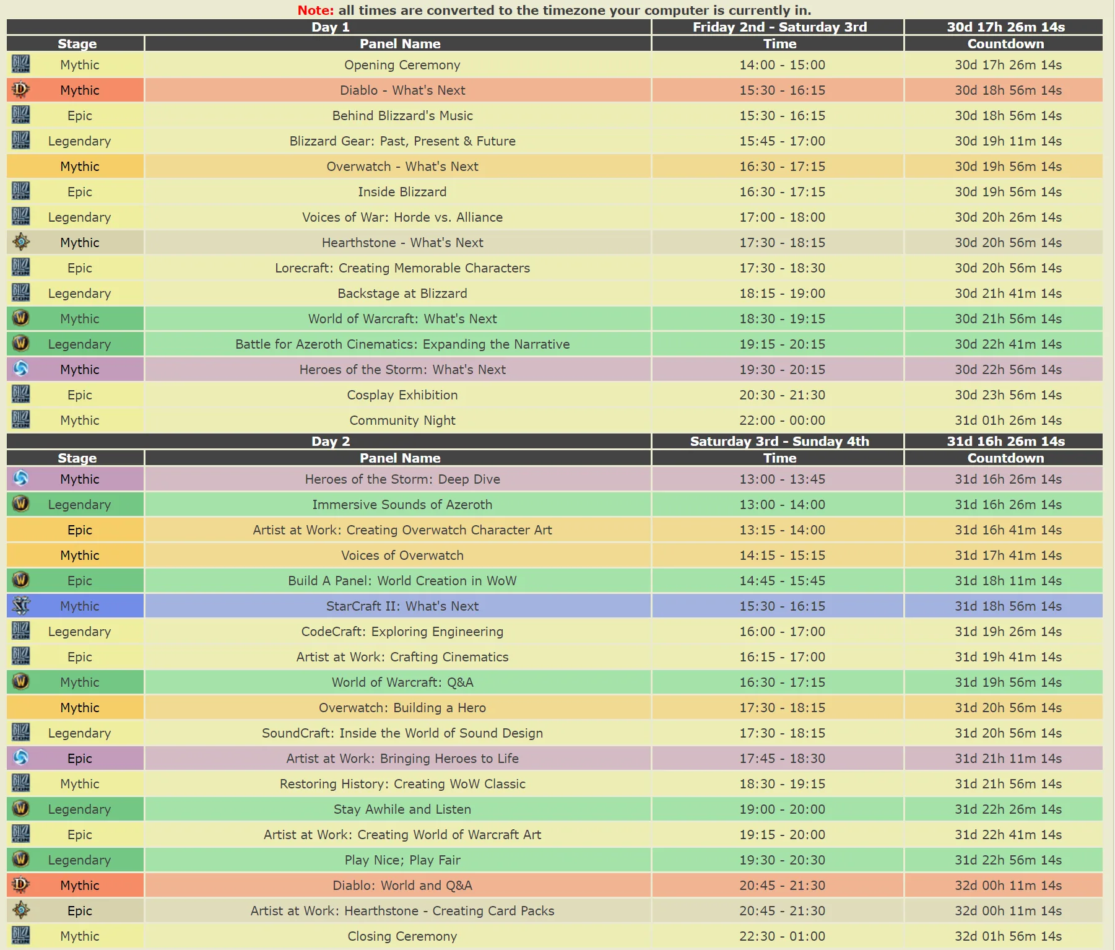Select the Opening Ceremony panel name
The width and height of the screenshot is (1115, 950).
(402, 64)
